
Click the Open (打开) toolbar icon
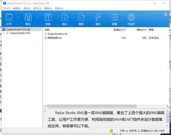click(9, 17)
